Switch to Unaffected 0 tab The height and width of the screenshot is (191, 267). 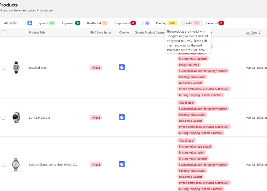click(97, 23)
